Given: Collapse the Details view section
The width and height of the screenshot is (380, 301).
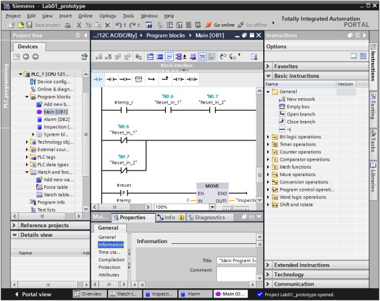Looking at the screenshot, I should tap(15, 234).
